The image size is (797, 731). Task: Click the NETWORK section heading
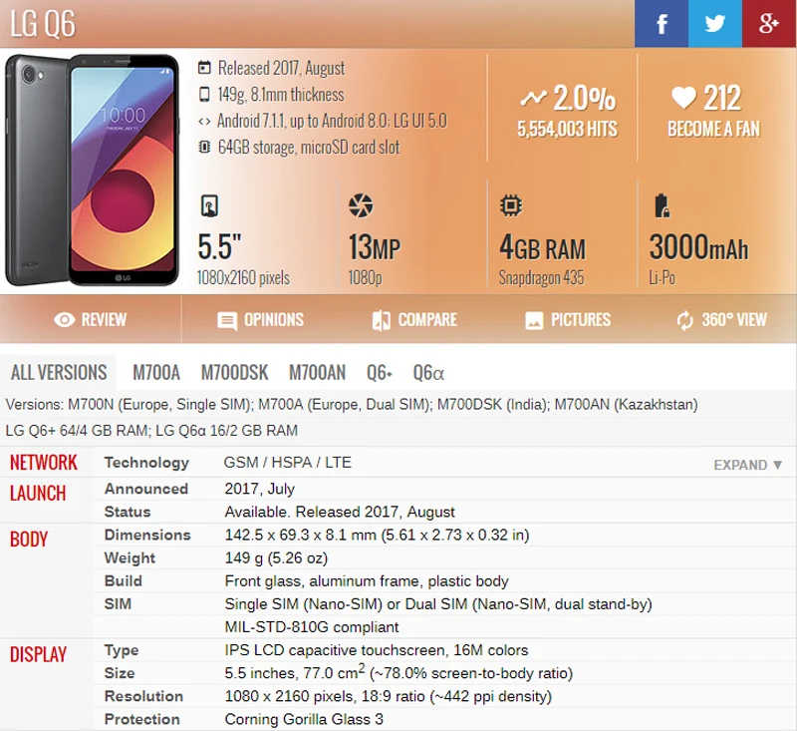click(44, 463)
